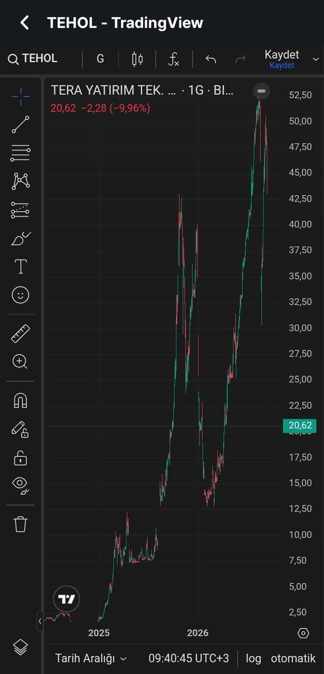Toggle magnet mode
Image resolution: width=324 pixels, height=674 pixels.
pyautogui.click(x=20, y=400)
